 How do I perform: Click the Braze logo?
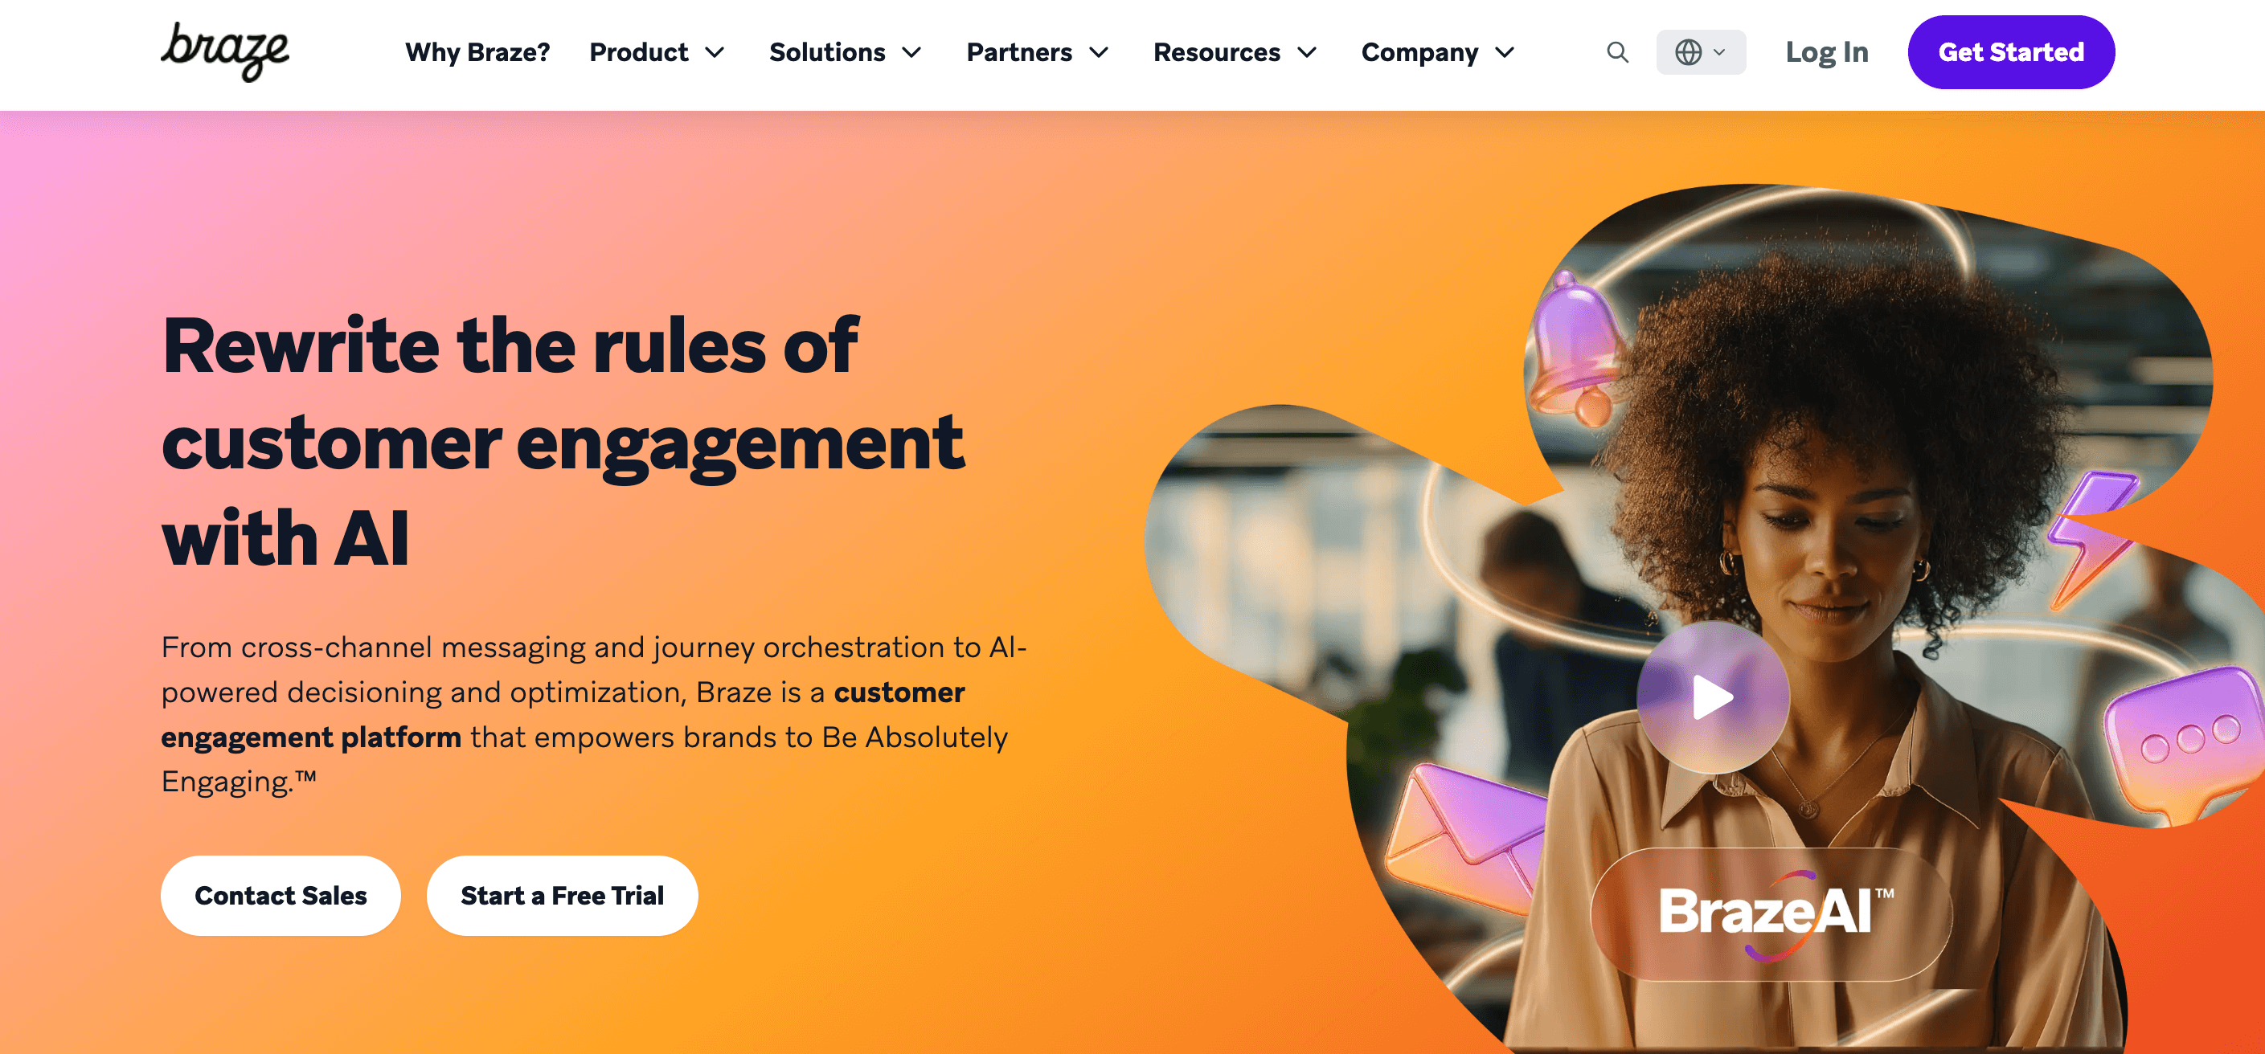pyautogui.click(x=225, y=52)
